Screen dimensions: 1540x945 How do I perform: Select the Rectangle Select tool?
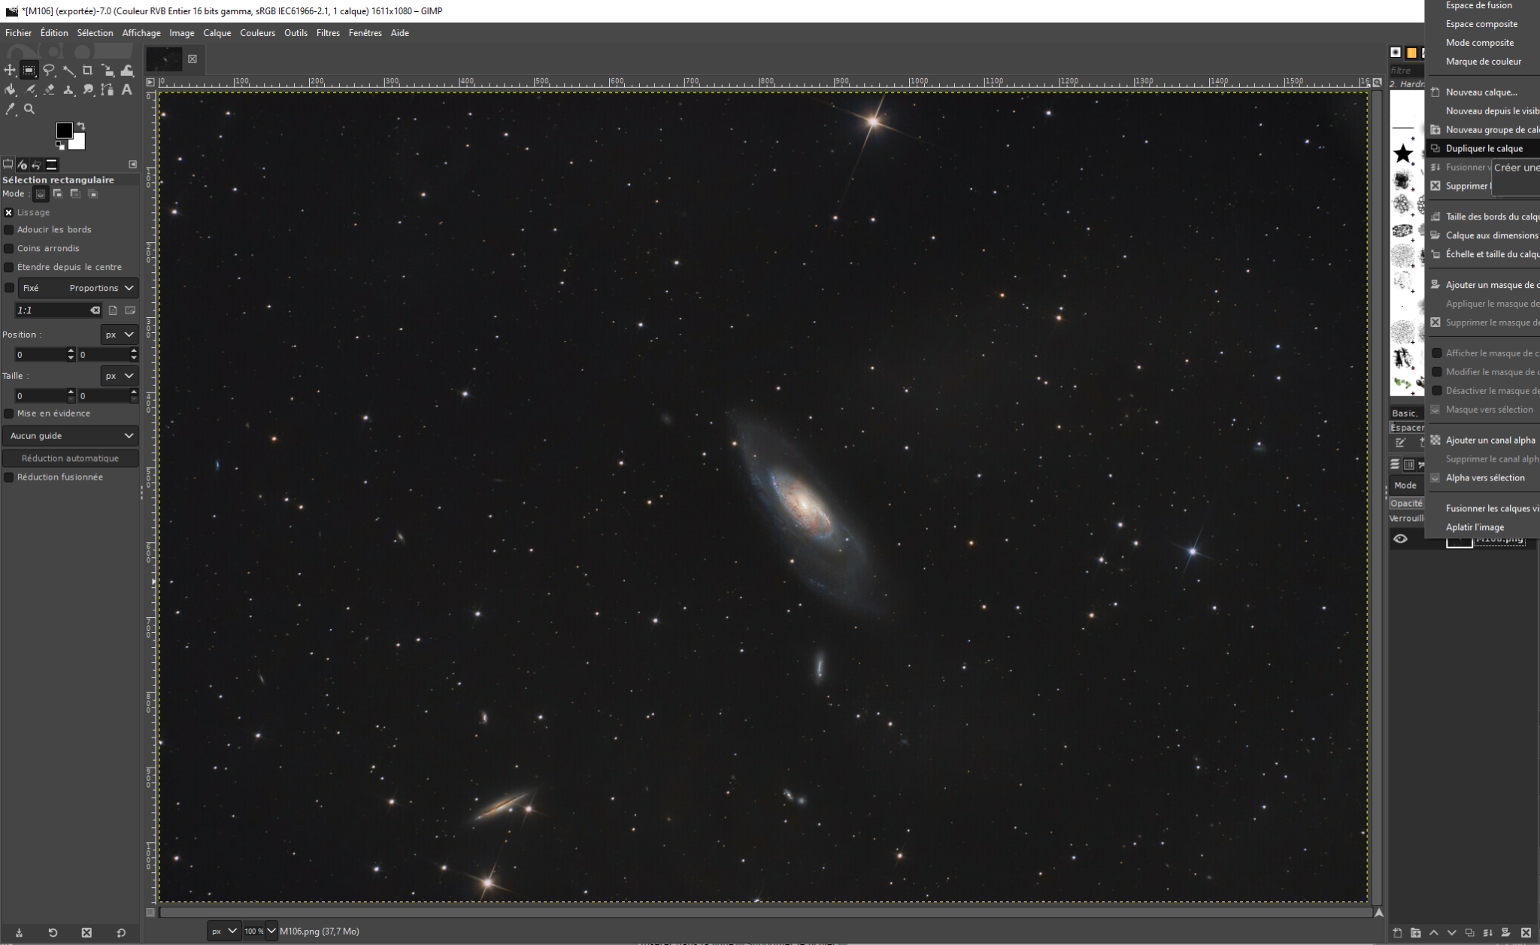[x=29, y=71]
